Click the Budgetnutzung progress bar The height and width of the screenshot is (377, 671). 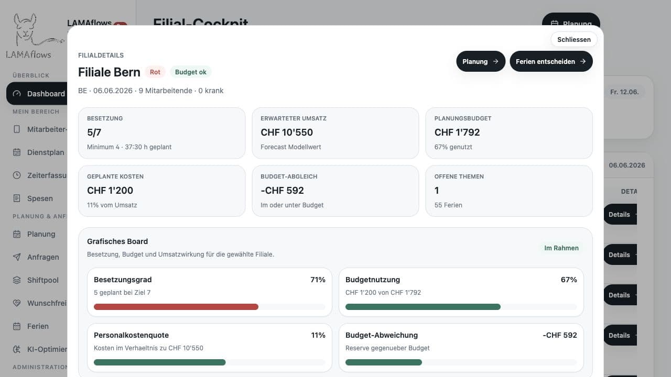[423, 307]
